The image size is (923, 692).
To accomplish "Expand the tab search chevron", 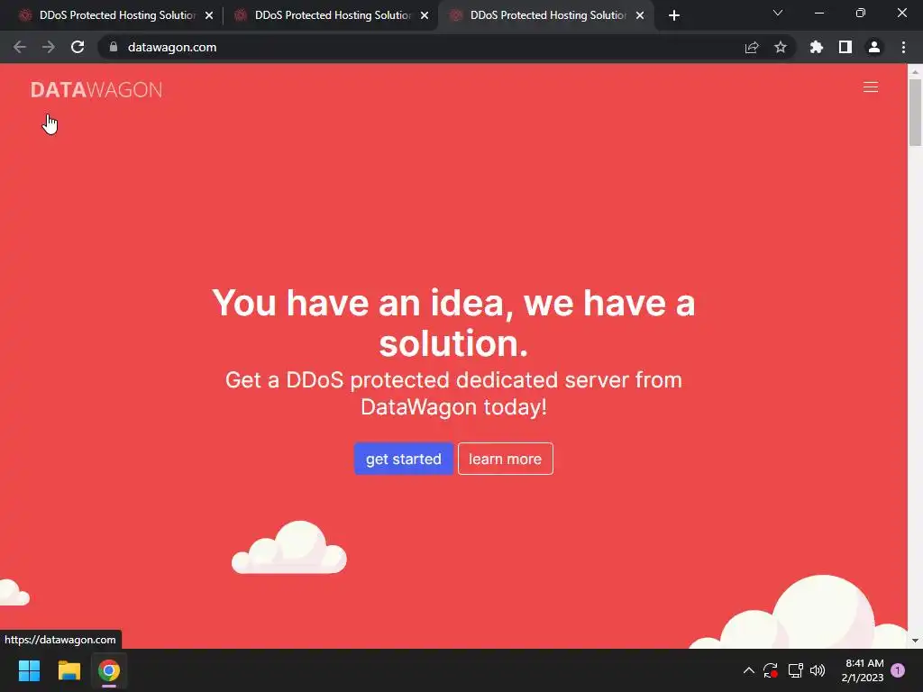I will [x=778, y=13].
